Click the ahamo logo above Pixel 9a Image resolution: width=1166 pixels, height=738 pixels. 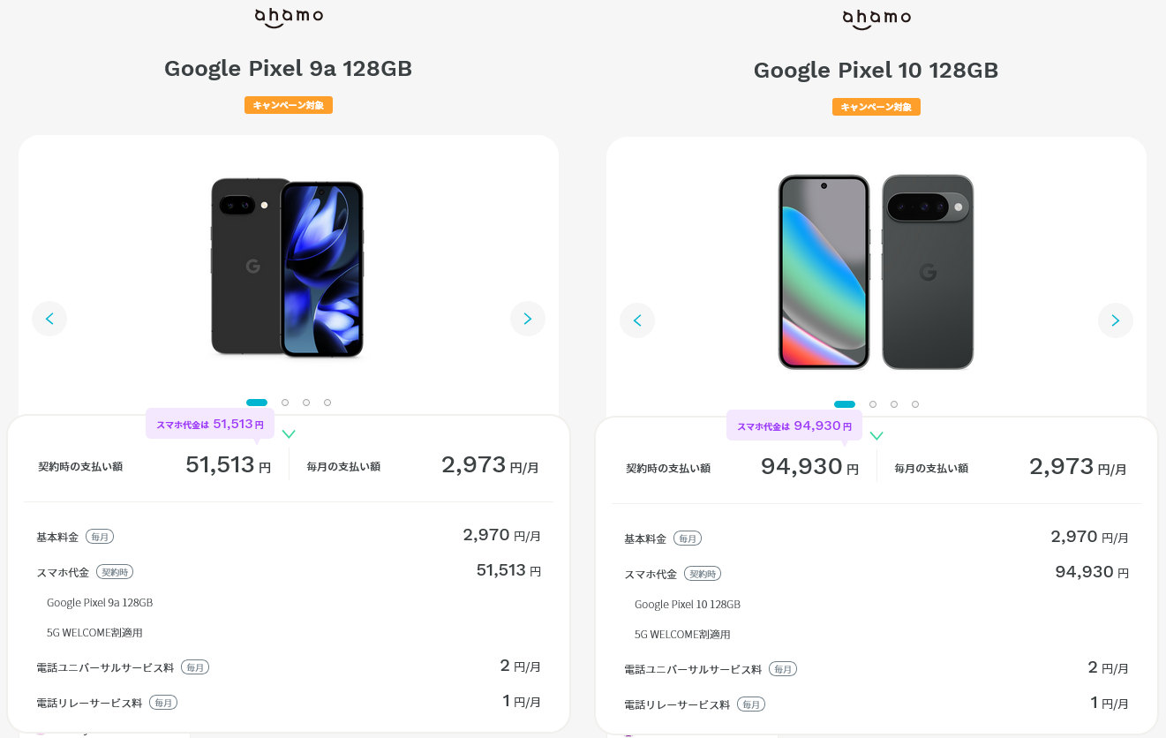click(x=289, y=17)
